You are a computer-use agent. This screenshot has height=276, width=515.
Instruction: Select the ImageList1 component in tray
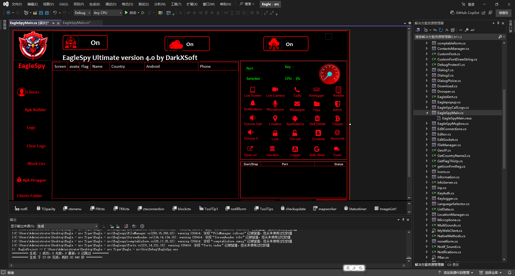385,209
